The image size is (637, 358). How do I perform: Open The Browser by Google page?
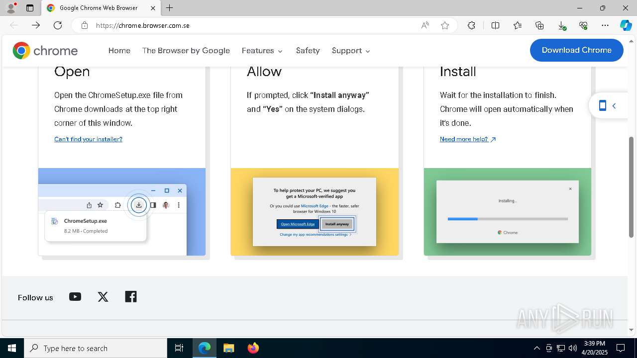point(186,51)
